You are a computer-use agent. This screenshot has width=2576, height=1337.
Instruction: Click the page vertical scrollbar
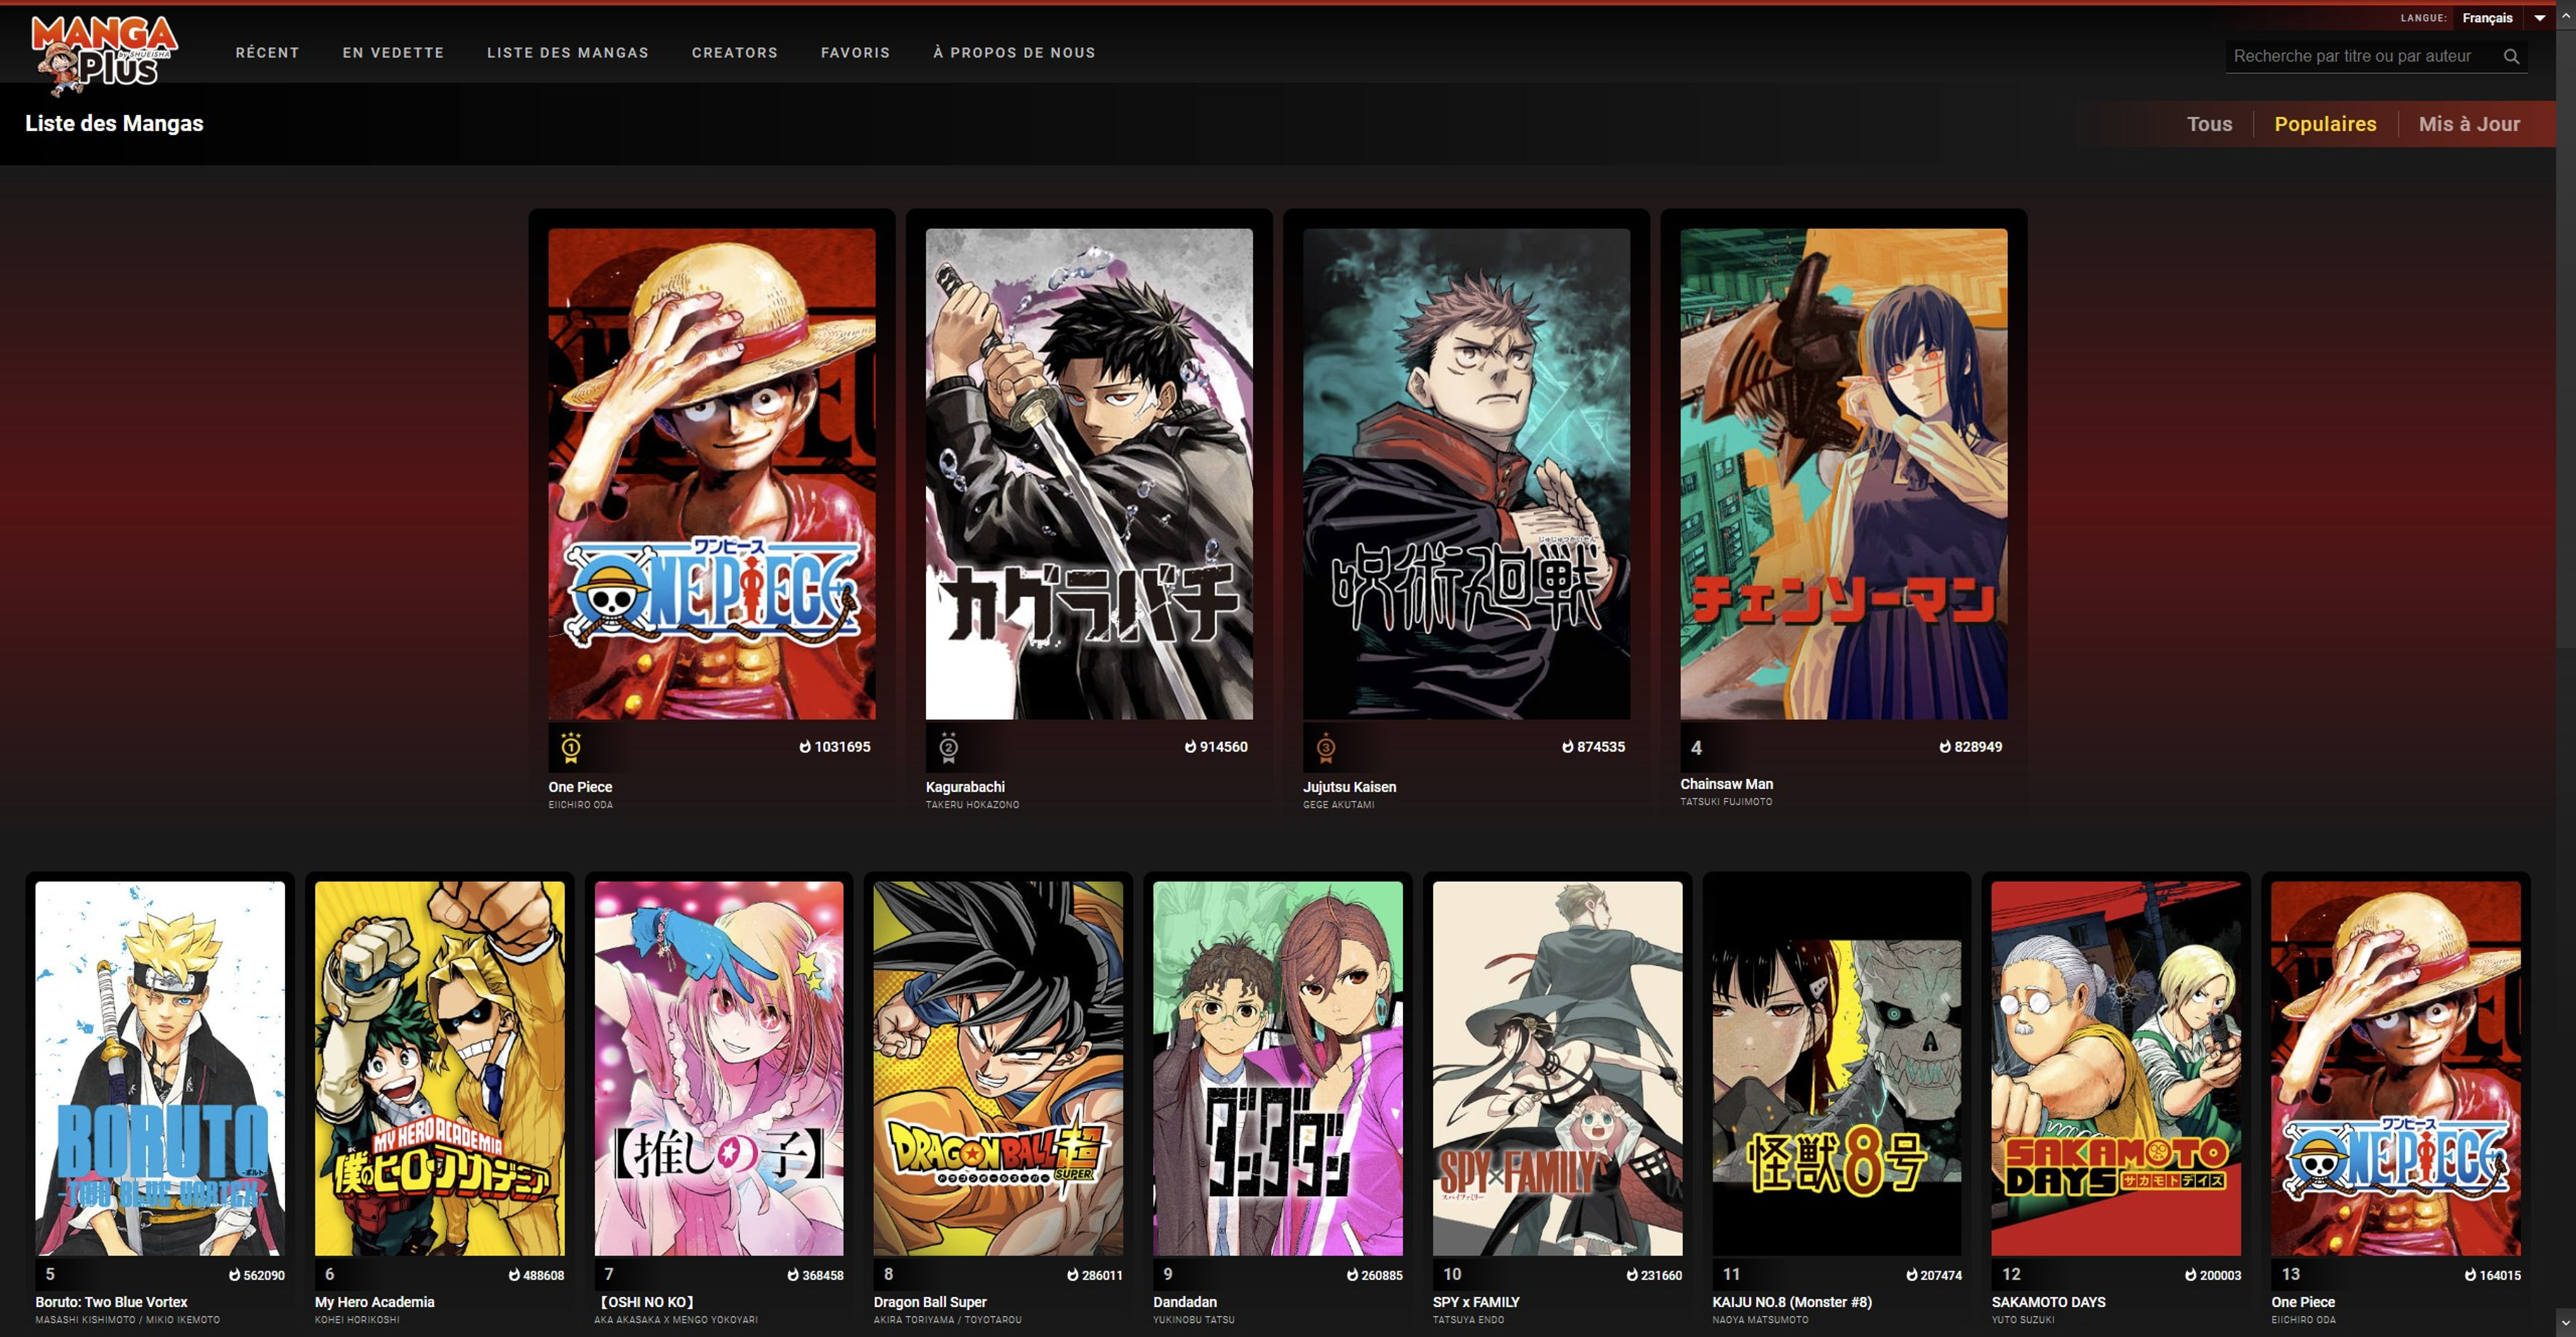pyautogui.click(x=2566, y=668)
